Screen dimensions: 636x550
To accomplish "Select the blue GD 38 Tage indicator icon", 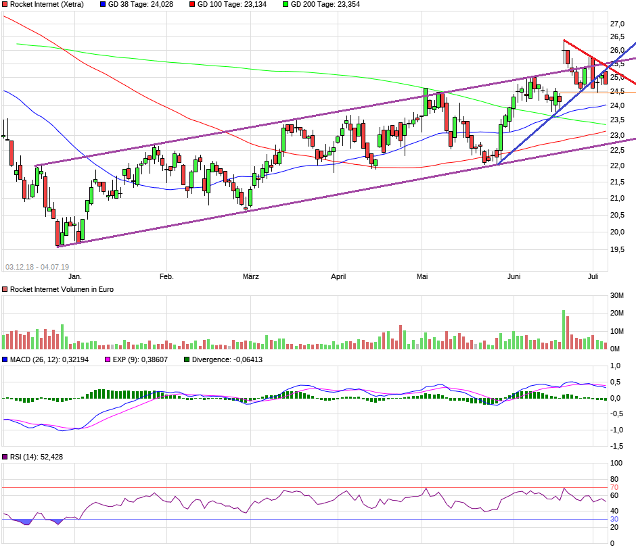I will pyautogui.click(x=102, y=5).
